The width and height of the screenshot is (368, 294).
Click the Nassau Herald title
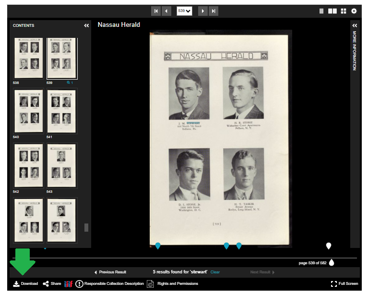pos(119,24)
